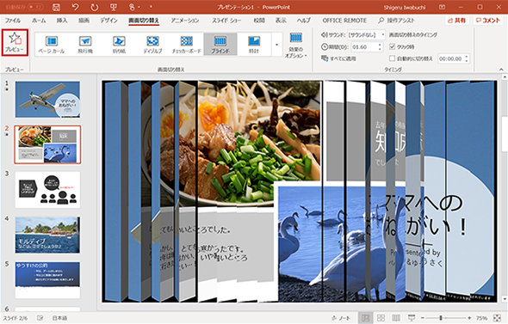Click Save icon in title bar
Image resolution: width=508 pixels, height=324 pixels.
tap(56, 7)
